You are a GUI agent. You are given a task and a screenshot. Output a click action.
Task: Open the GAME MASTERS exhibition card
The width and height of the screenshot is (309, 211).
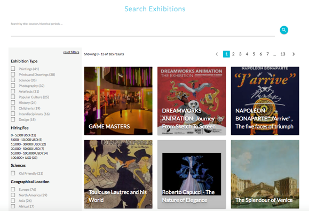click(x=118, y=101)
